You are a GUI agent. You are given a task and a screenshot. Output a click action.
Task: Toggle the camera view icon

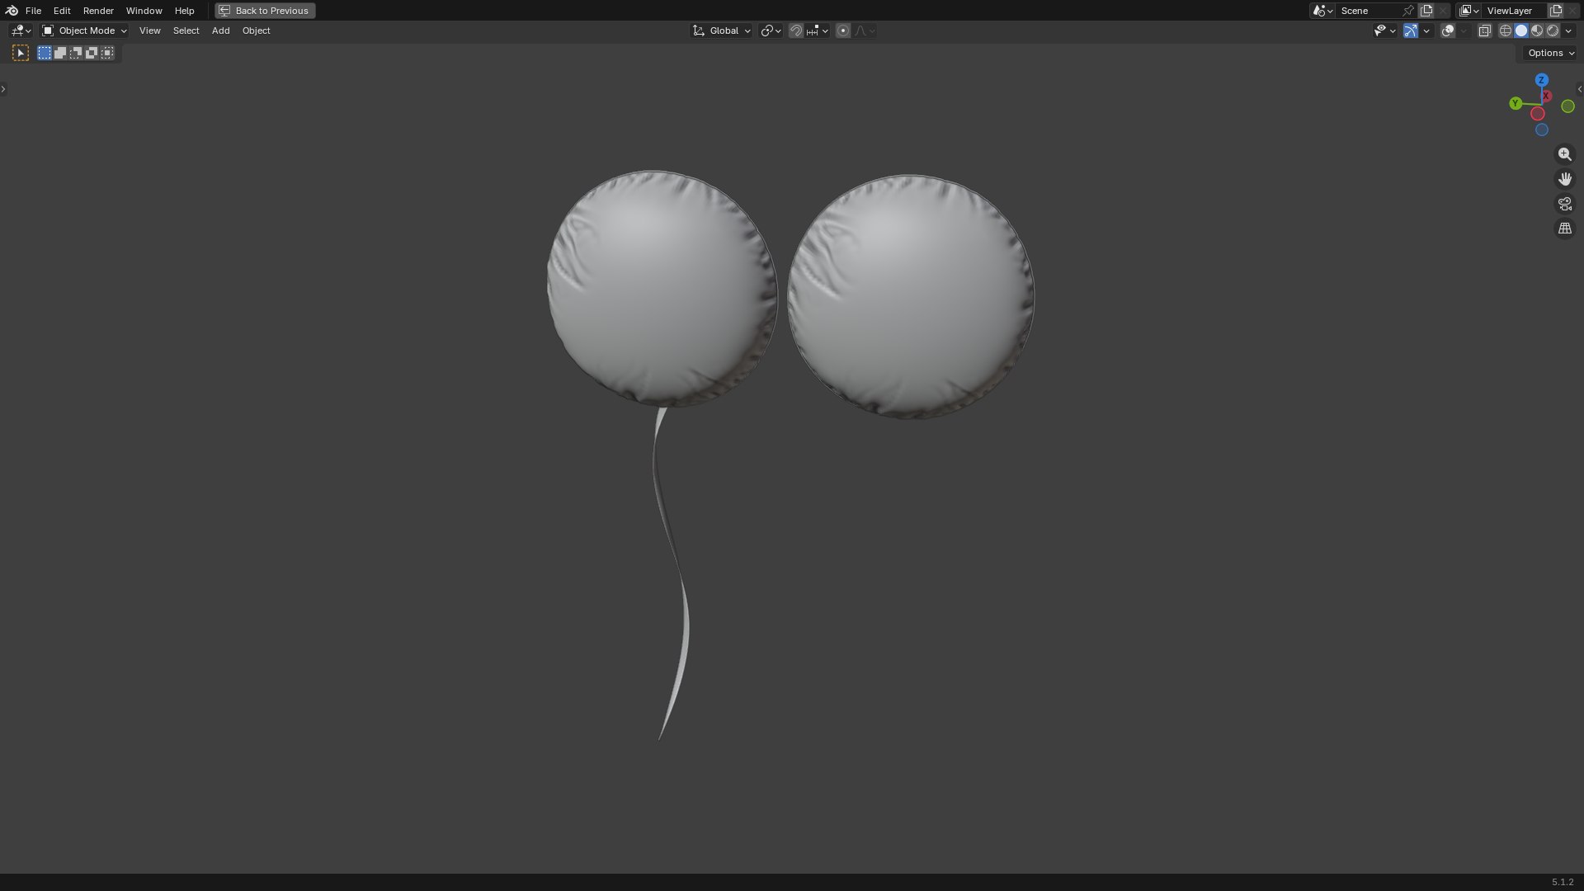click(x=1565, y=204)
